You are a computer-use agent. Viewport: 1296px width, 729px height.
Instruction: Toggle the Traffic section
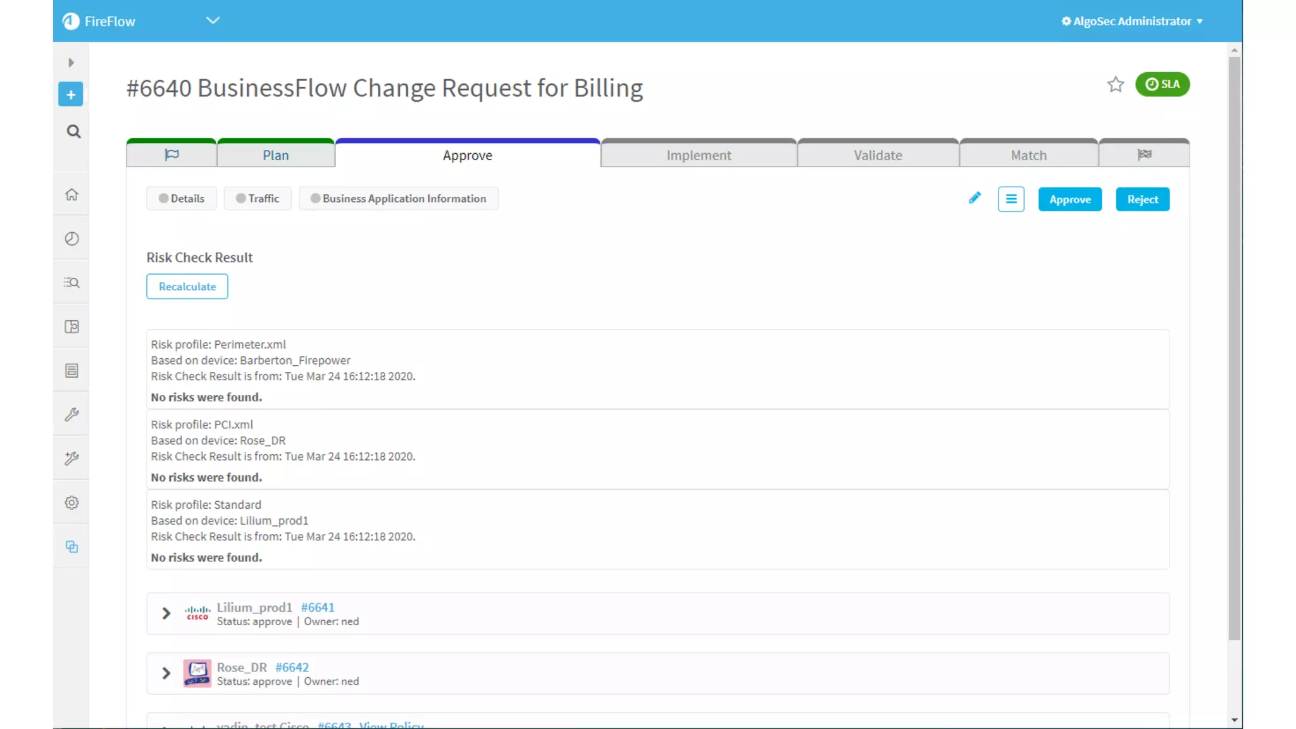[258, 199]
